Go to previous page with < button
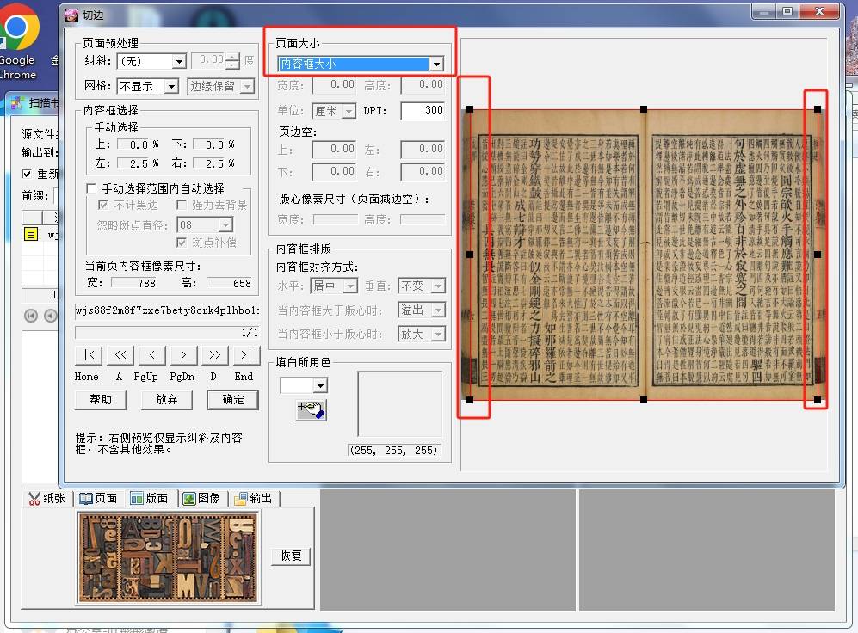Viewport: 858px width, 633px height. coord(151,355)
